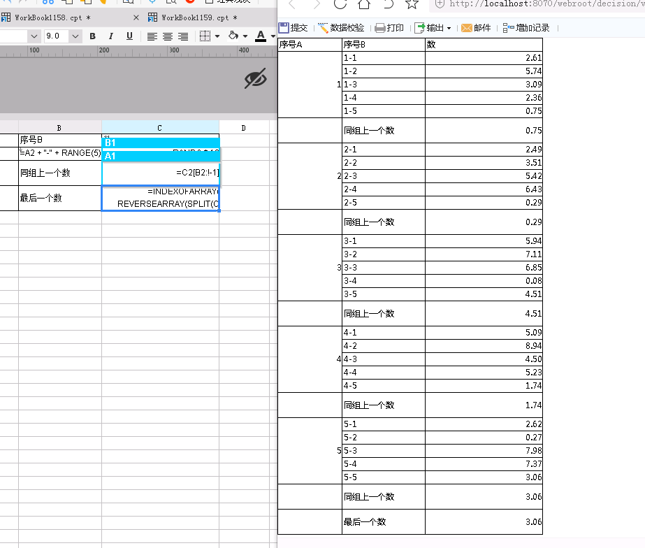The image size is (645, 548).
Task: Click 增加记录 add record button
Action: (x=526, y=28)
